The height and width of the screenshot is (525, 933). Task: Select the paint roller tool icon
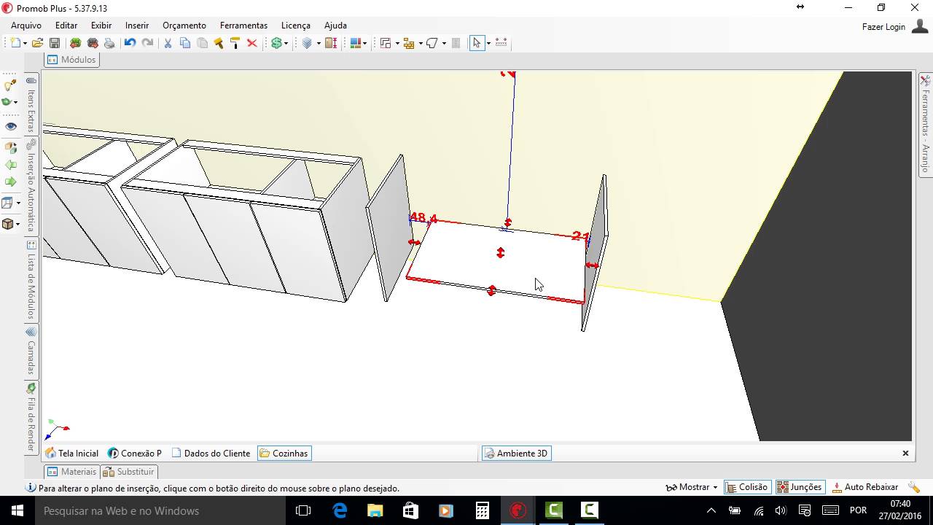click(x=235, y=43)
